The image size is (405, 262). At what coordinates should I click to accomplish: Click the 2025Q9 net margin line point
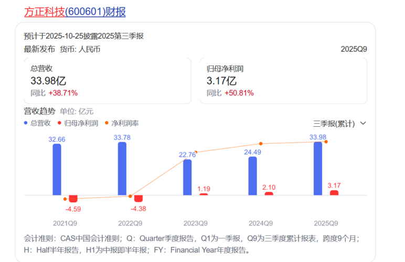point(326,141)
